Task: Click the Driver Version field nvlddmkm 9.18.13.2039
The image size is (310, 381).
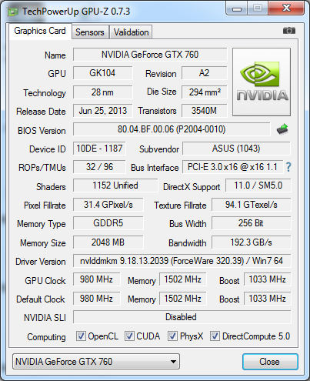Action: coord(182,261)
